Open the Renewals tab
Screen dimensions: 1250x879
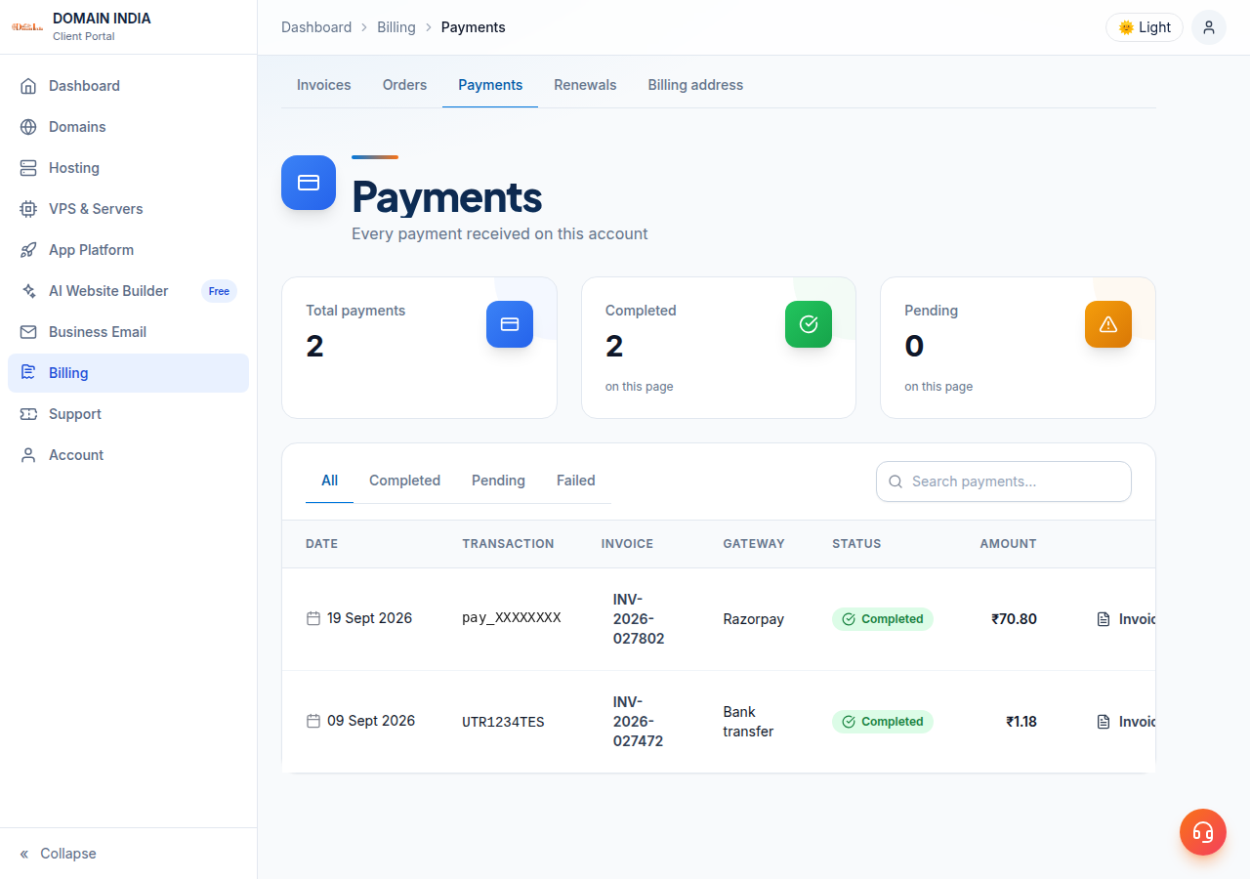pyautogui.click(x=585, y=85)
